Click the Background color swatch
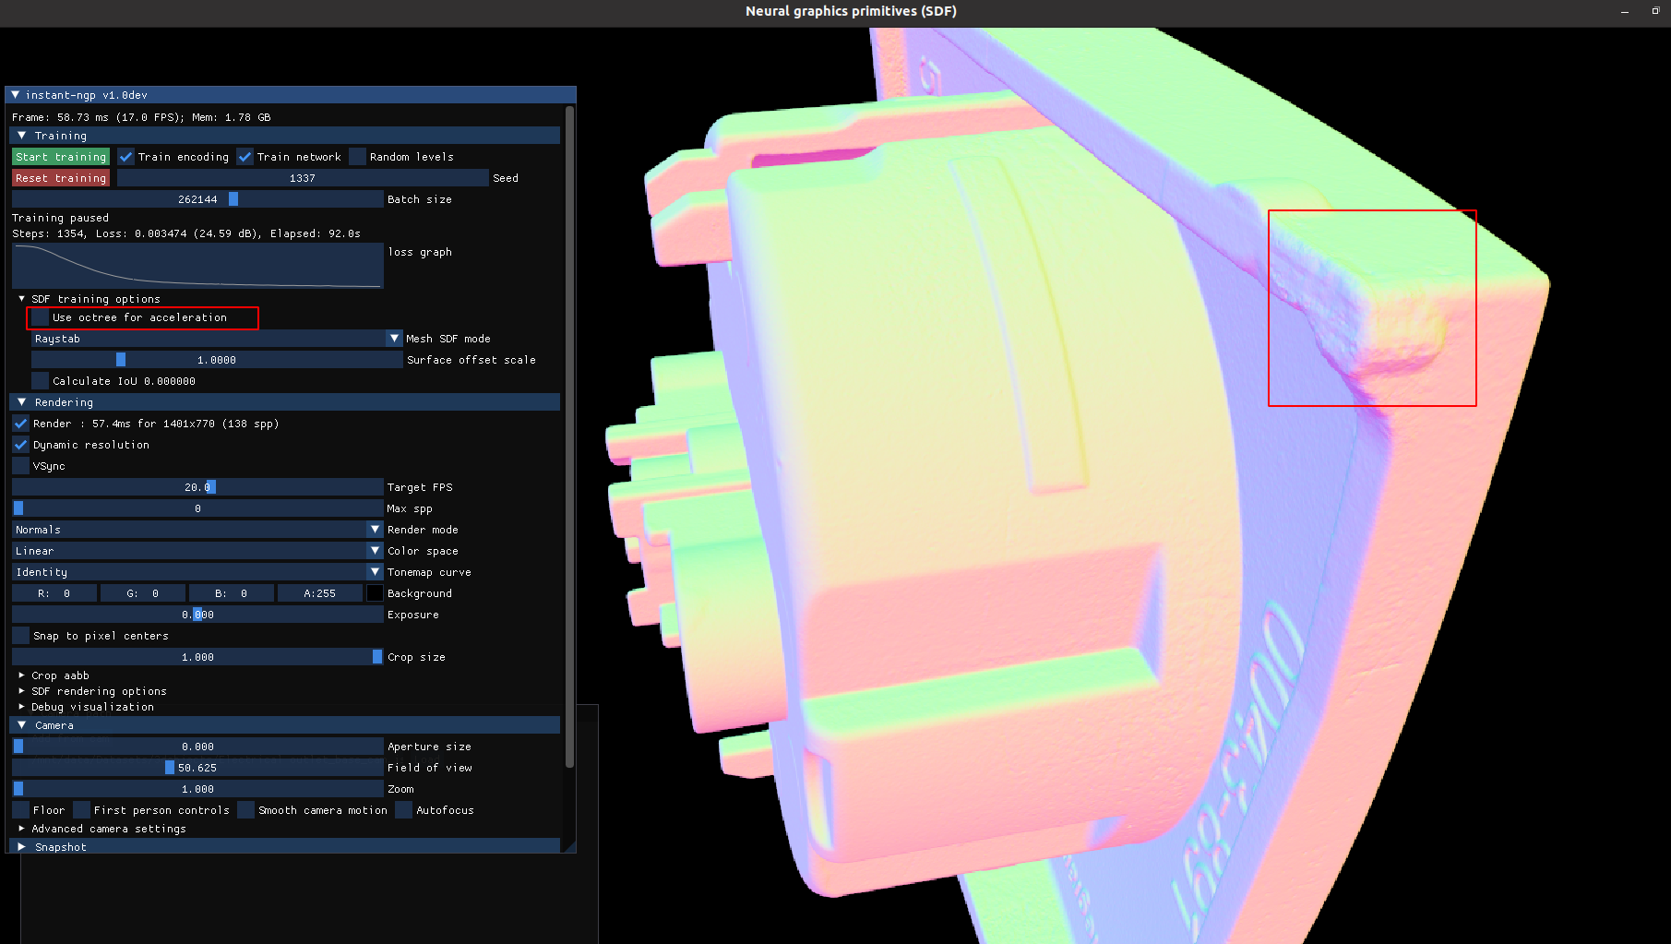The height and width of the screenshot is (944, 1671). (x=373, y=592)
